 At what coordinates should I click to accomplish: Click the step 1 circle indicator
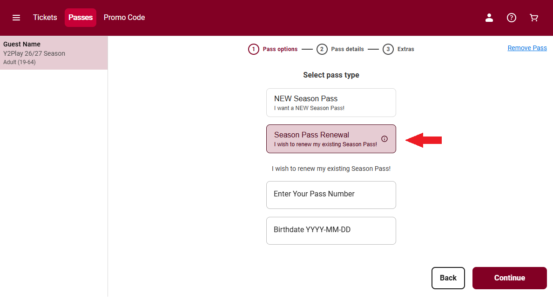(254, 49)
